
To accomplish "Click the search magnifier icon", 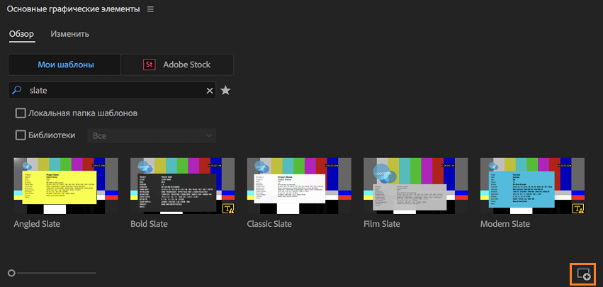I will point(16,91).
